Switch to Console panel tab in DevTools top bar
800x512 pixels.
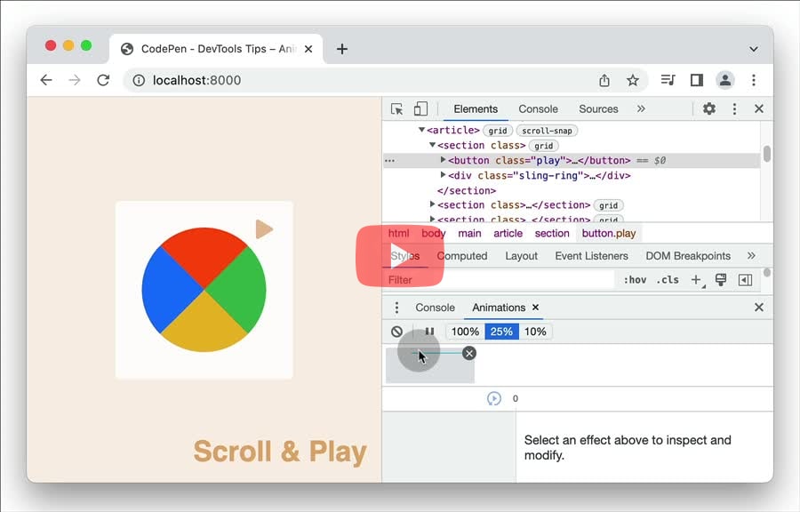pos(538,109)
